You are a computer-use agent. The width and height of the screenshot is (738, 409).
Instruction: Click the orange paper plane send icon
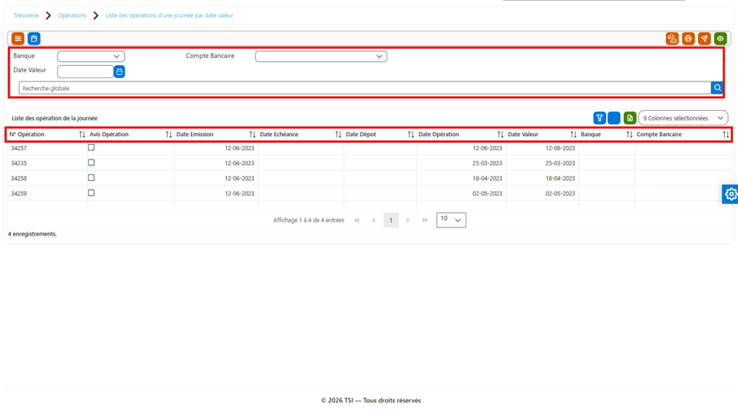704,38
